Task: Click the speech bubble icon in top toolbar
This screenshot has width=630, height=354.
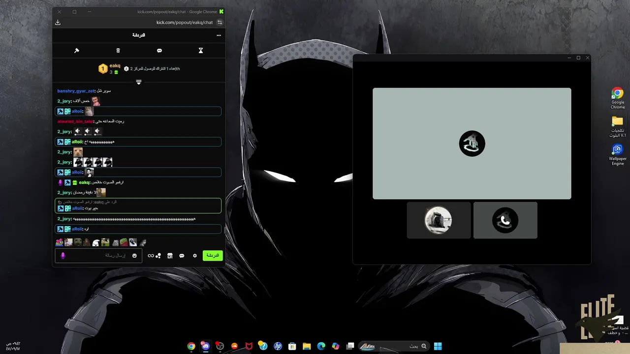Action: [x=159, y=51]
